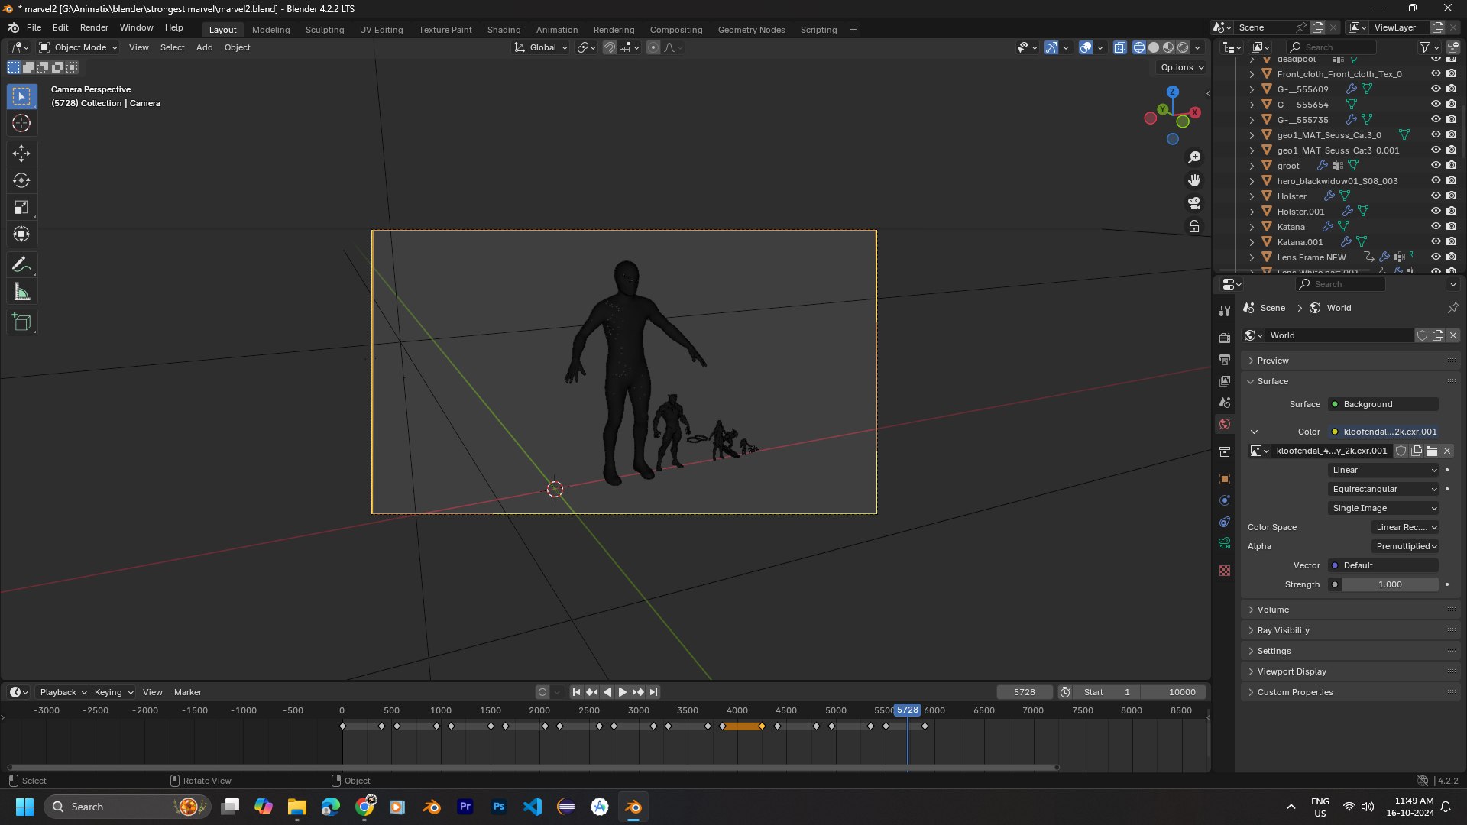Adjust the Strength value slider
The width and height of the screenshot is (1467, 825).
(x=1389, y=584)
